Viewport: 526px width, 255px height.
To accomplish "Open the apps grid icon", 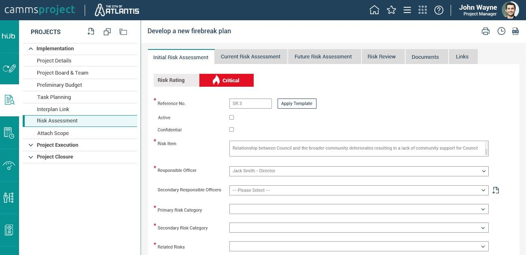I will 423,10.
